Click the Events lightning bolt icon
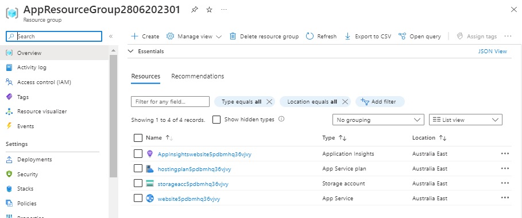The height and width of the screenshot is (218, 522). point(9,126)
